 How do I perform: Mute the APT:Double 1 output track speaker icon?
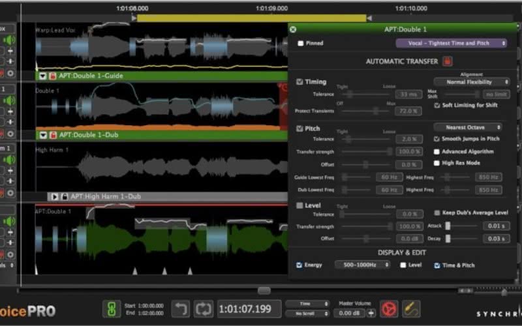pyautogui.click(x=9, y=221)
